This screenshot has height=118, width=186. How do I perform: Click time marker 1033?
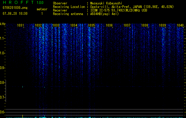coord(56,25)
